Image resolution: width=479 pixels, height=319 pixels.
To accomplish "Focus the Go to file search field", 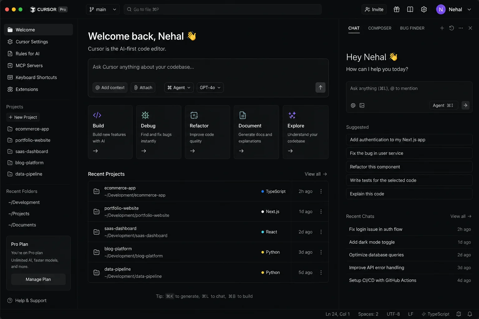I will [223, 9].
